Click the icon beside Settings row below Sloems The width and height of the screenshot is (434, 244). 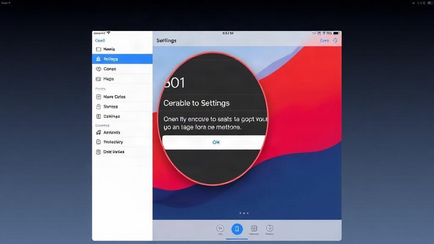[98, 116]
